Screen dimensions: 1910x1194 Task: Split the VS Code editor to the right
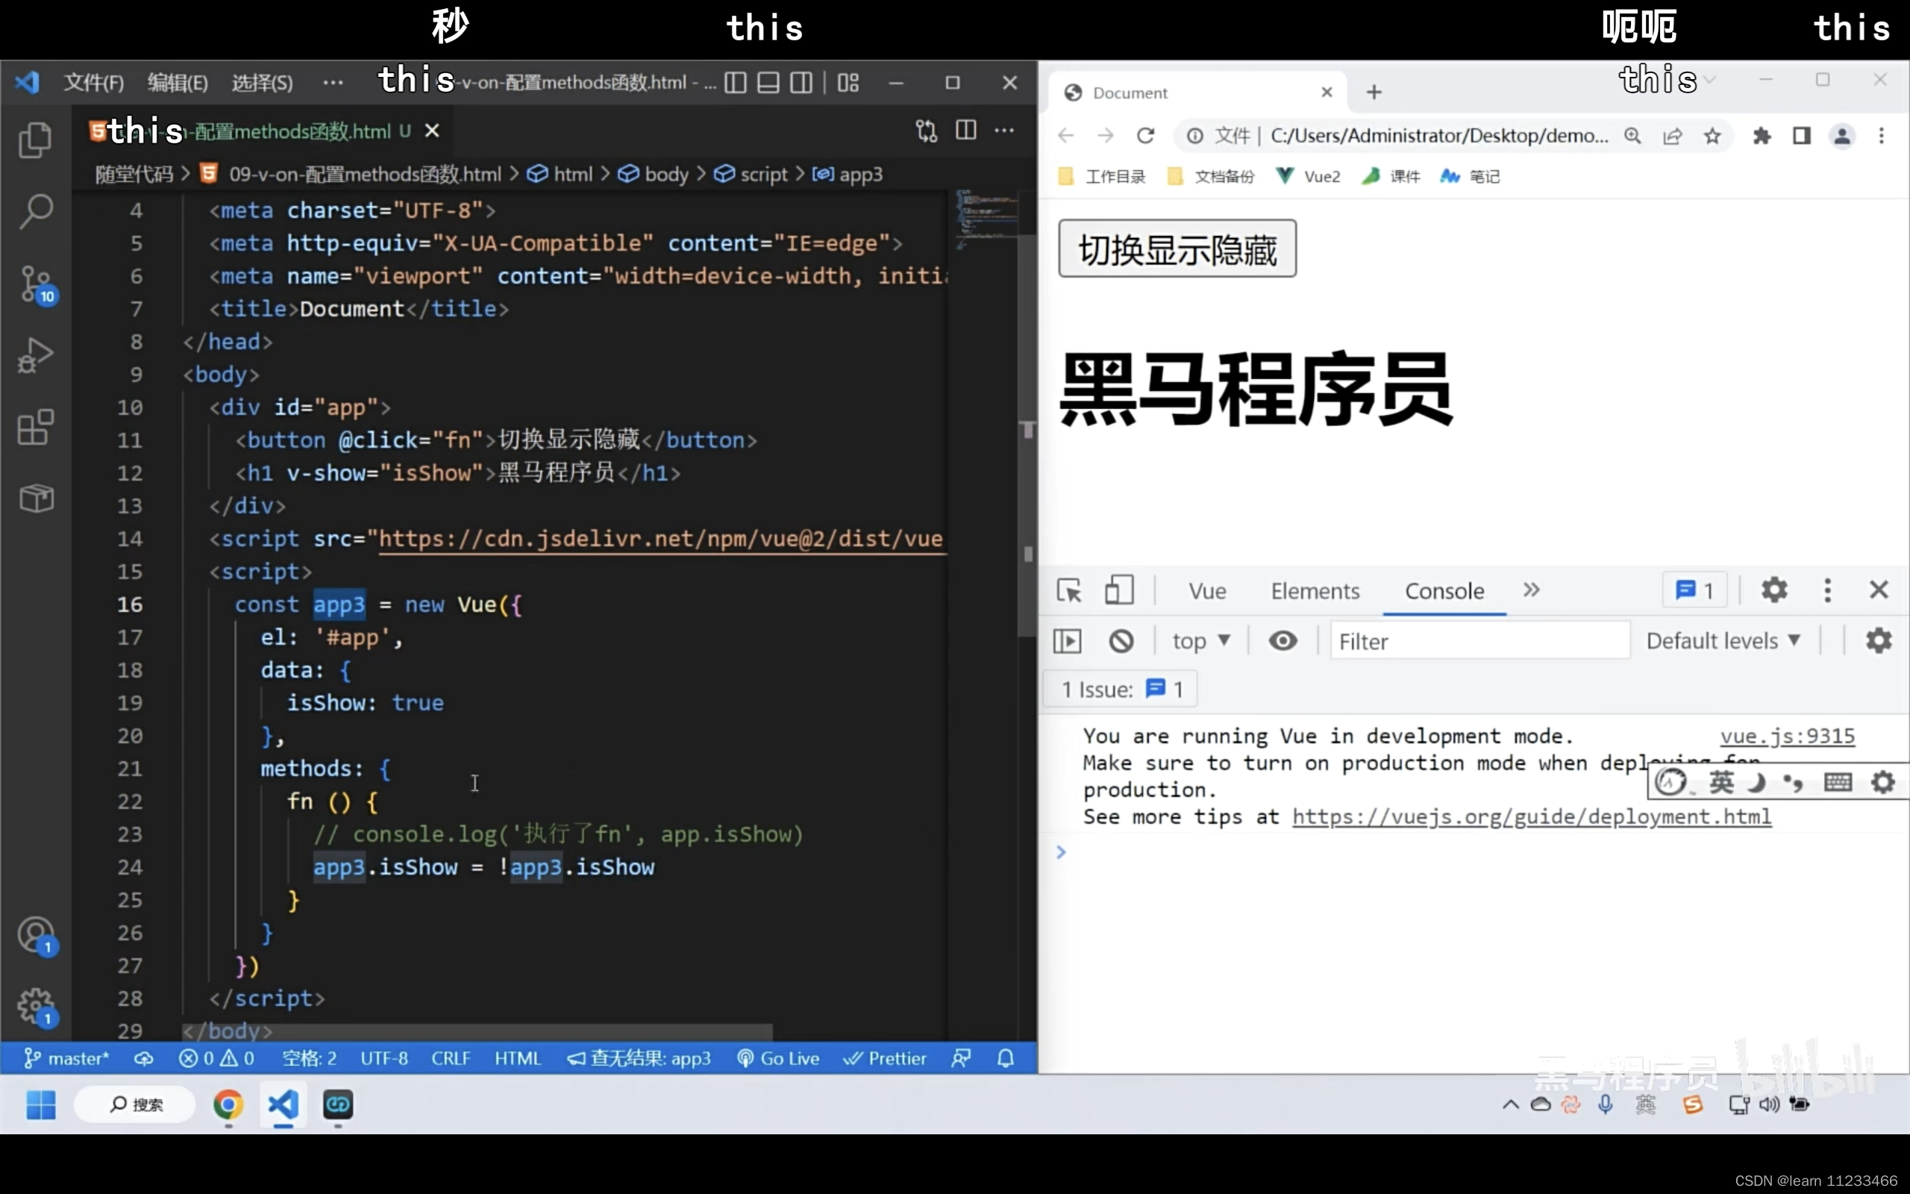[x=965, y=131]
